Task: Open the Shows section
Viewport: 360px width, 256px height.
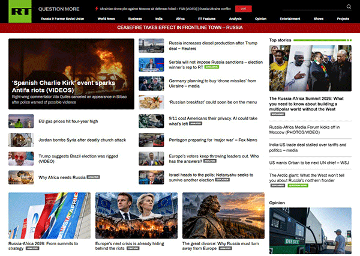Action: (319, 19)
